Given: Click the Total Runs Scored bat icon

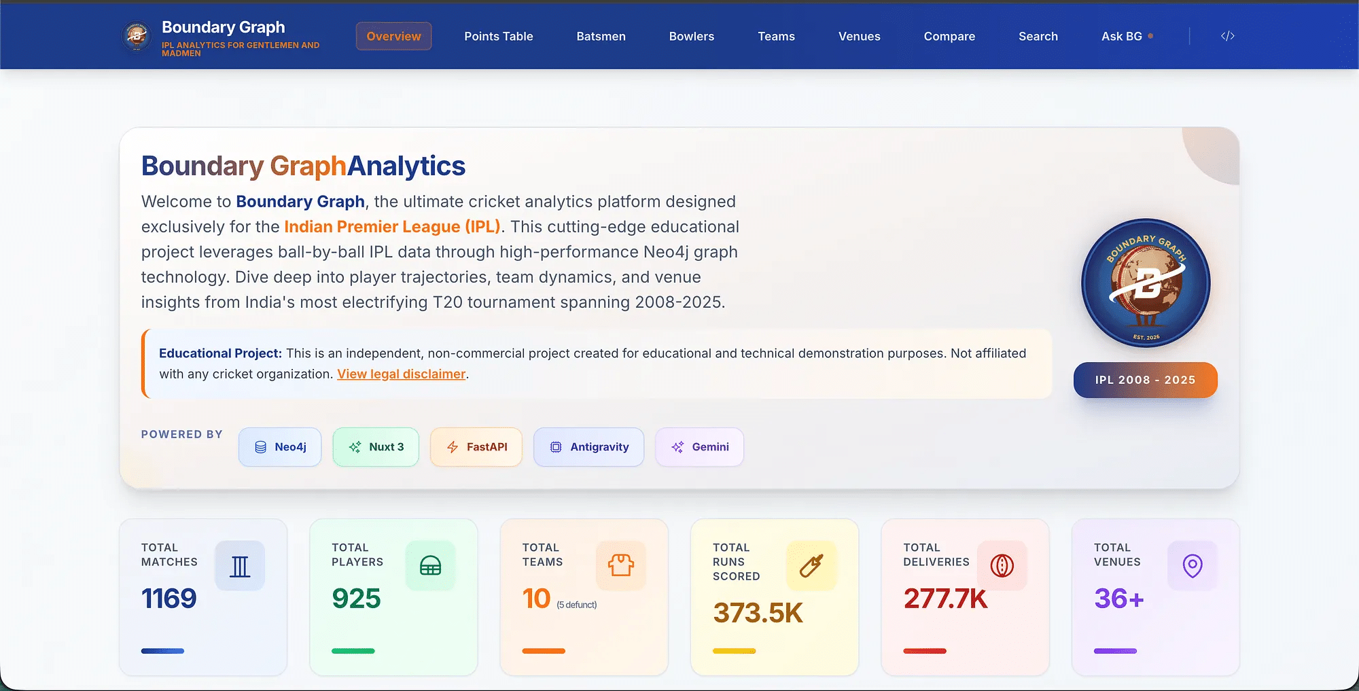Looking at the screenshot, I should tap(811, 565).
